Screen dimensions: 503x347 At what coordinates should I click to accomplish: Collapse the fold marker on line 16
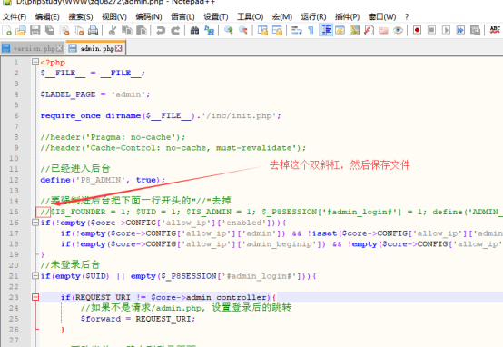35,223
